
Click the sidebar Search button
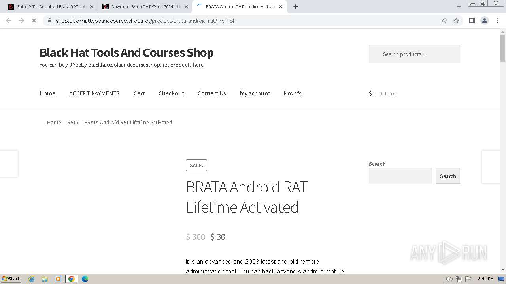point(448,176)
